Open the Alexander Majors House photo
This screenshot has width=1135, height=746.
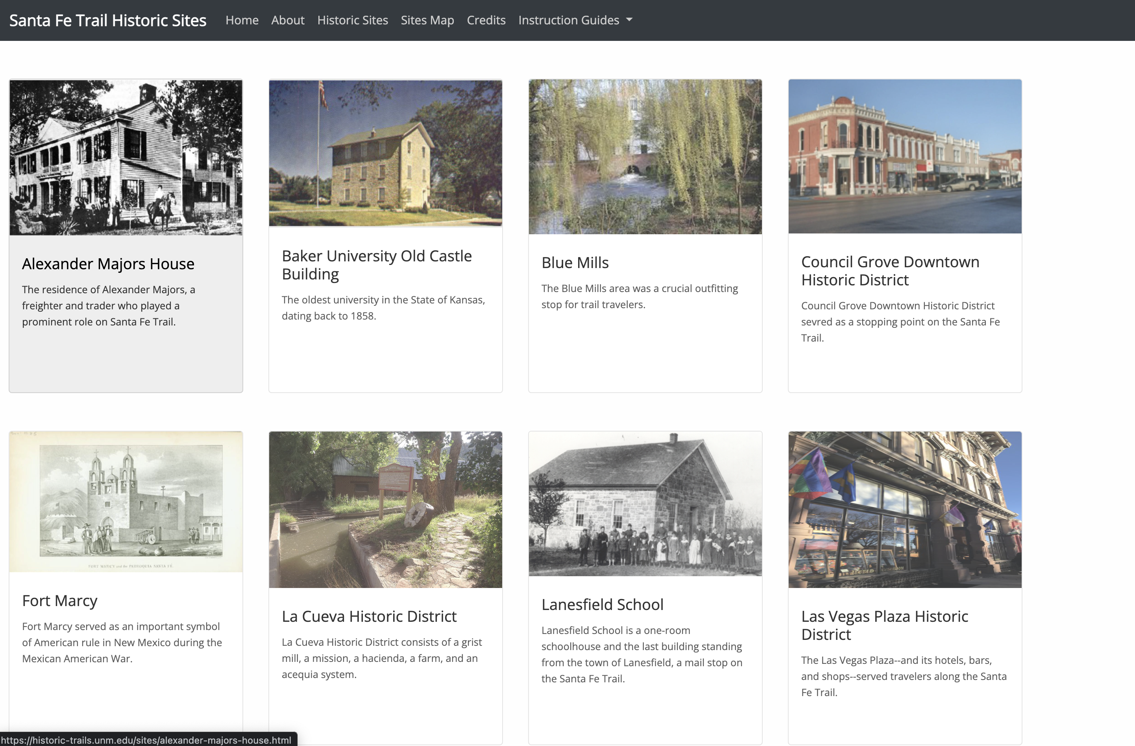126,157
